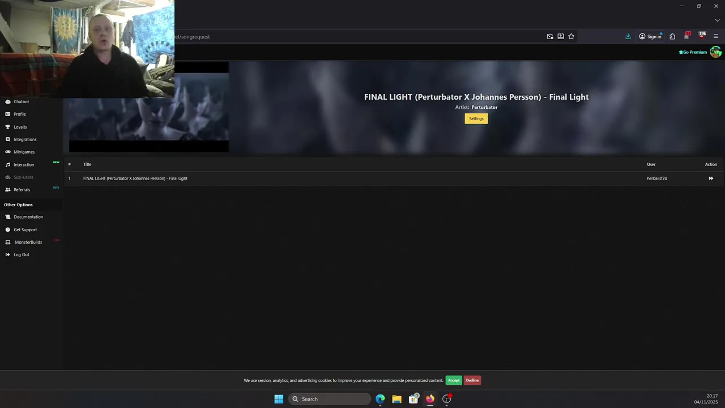Select the Minigames gamepad item
This screenshot has height=408, width=725.
click(x=24, y=152)
